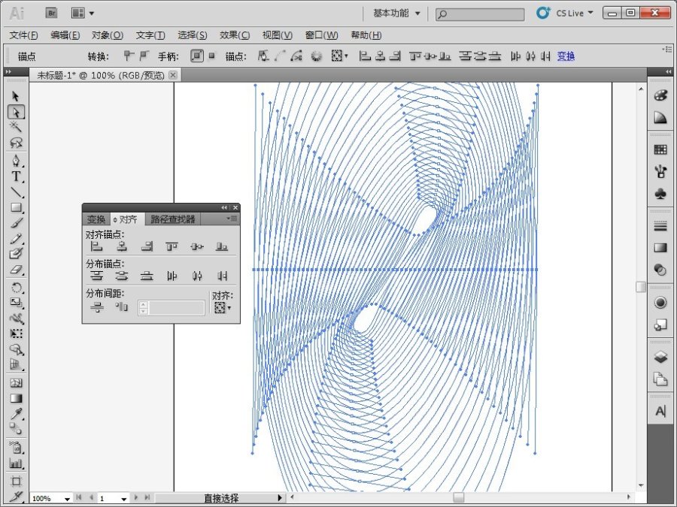Image resolution: width=677 pixels, height=507 pixels.
Task: Open the zoom level 100% dropdown
Action: coord(68,499)
